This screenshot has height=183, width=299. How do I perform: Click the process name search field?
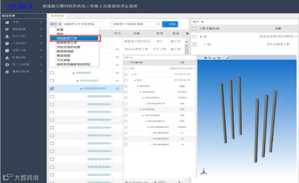87,24
